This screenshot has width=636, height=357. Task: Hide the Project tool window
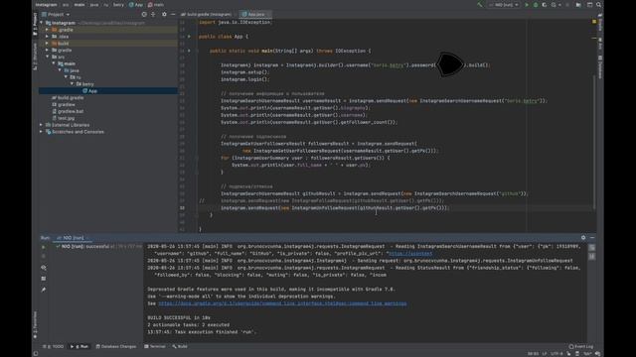click(x=173, y=14)
